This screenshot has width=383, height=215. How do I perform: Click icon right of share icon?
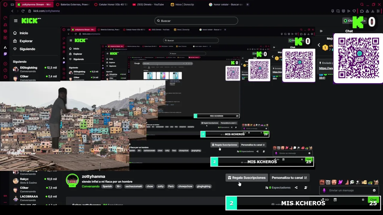[306, 188]
